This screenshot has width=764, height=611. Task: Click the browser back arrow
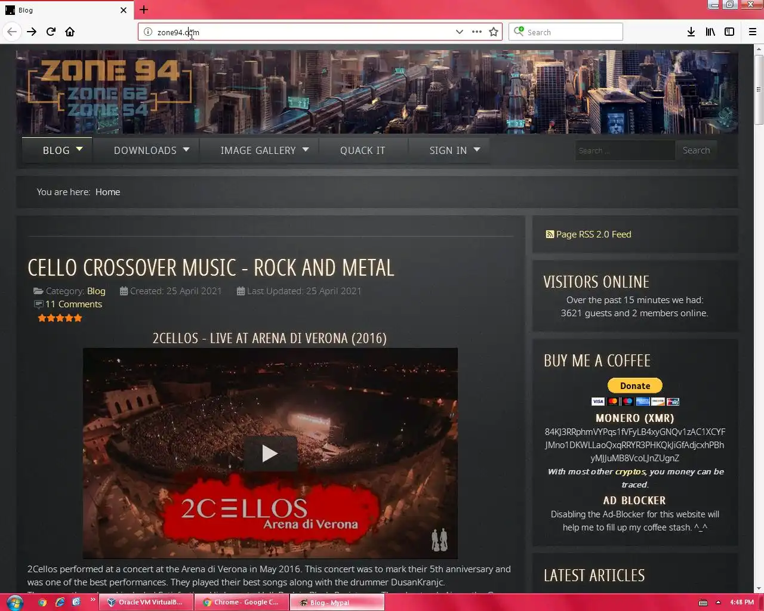(12, 32)
